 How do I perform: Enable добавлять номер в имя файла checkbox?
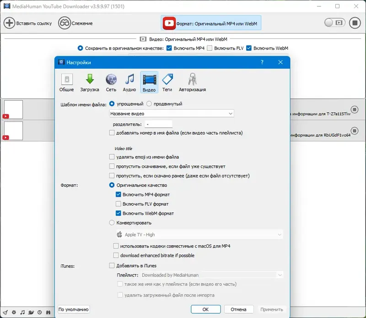click(x=112, y=133)
